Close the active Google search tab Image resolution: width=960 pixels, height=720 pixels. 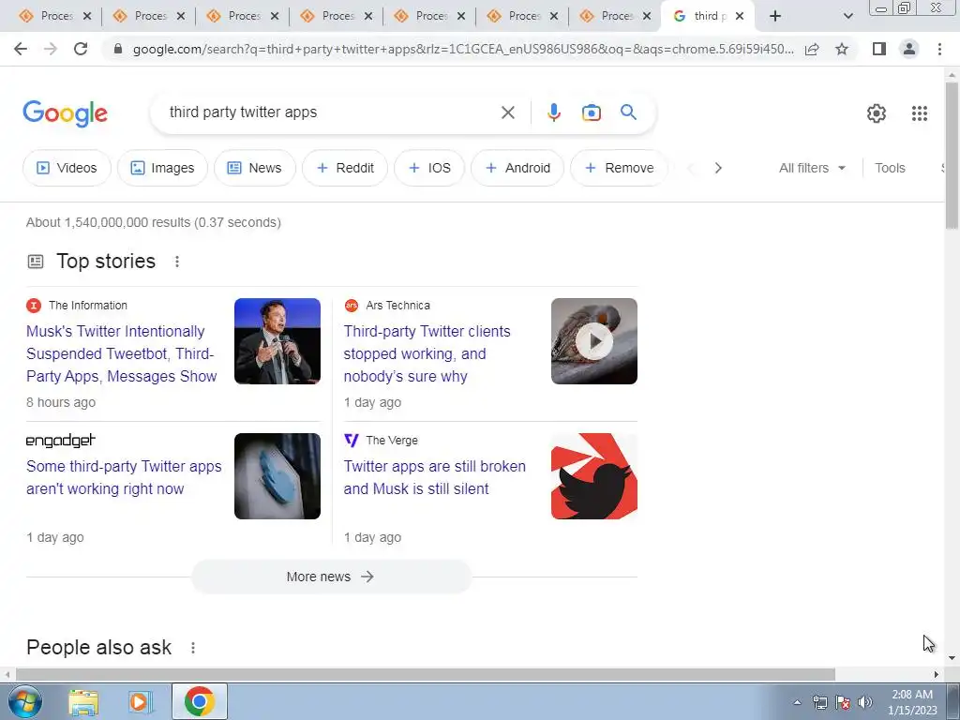740,17
